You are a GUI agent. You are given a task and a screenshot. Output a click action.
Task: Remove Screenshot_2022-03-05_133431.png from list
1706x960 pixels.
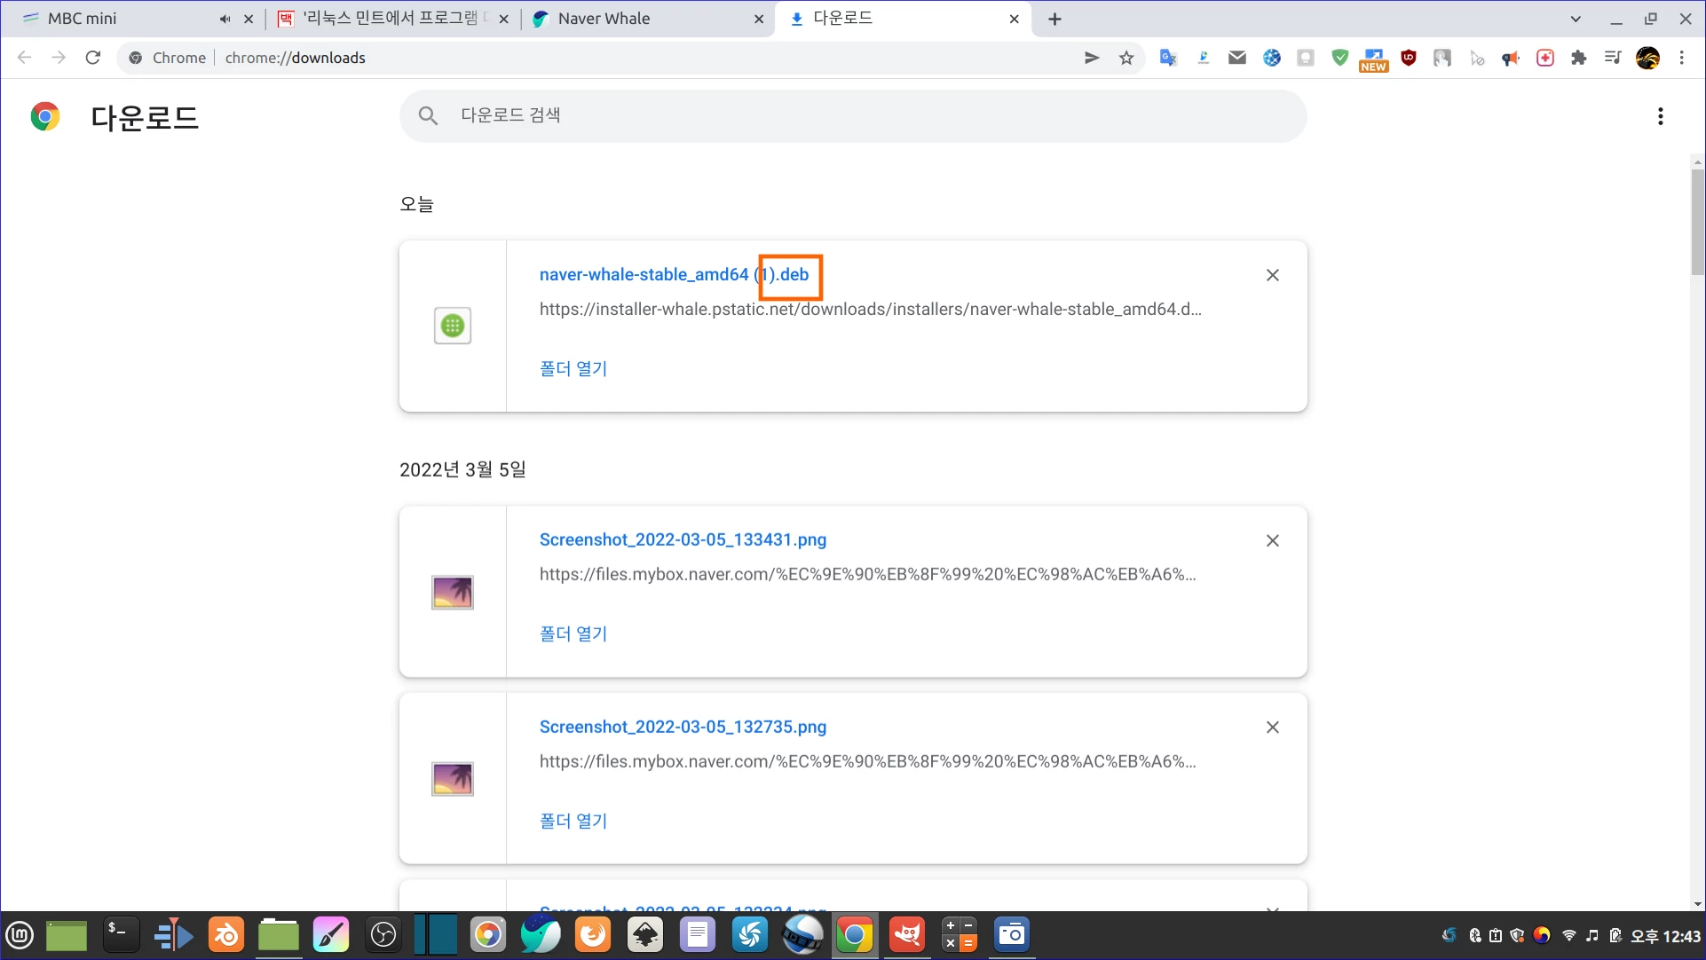coord(1272,540)
